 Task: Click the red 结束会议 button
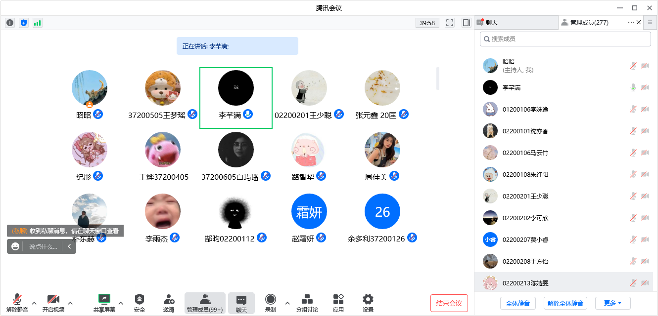click(x=449, y=303)
